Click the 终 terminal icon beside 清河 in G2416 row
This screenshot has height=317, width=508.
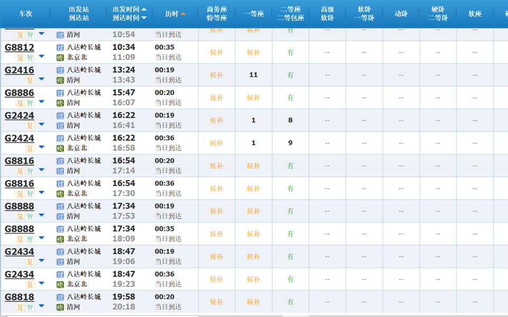coord(60,80)
